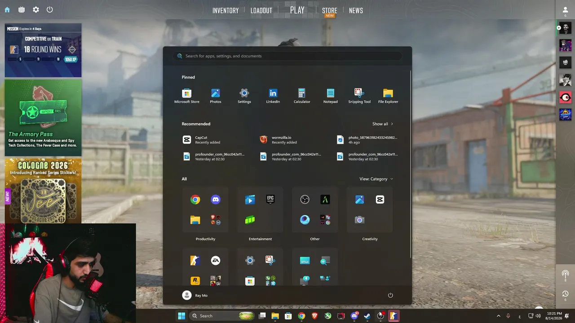This screenshot has height=323, width=575.
Task: Open Discord from the taskbar
Action: click(354, 316)
